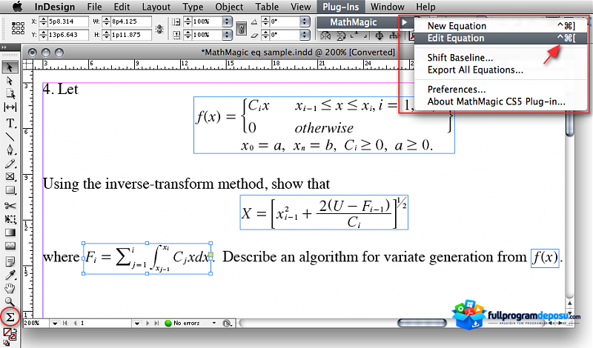This screenshot has width=593, height=348.
Task: Open the shear angle dropdown
Action: click(x=305, y=35)
